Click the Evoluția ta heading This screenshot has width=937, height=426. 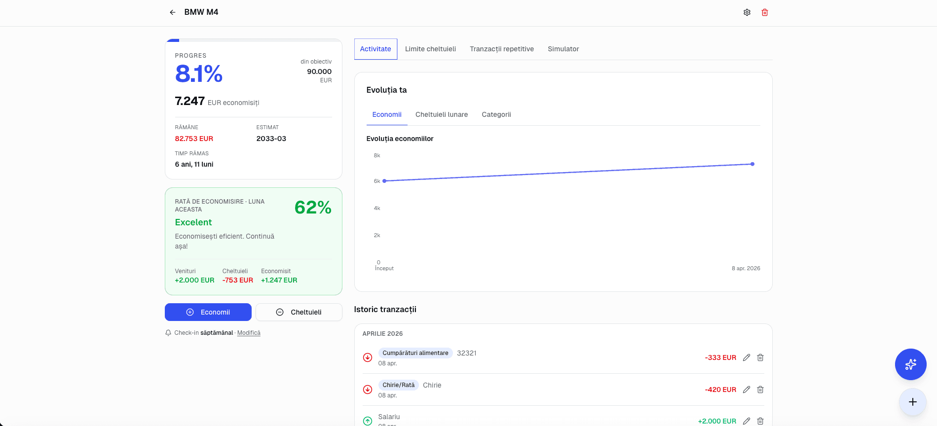(x=387, y=90)
